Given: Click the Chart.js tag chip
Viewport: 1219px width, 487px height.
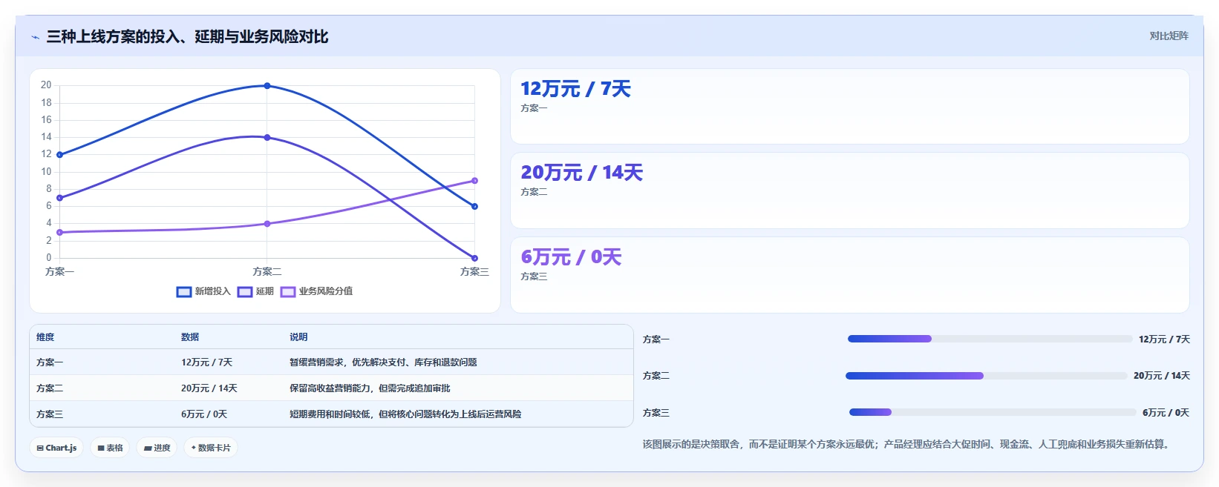Looking at the screenshot, I should 56,448.
